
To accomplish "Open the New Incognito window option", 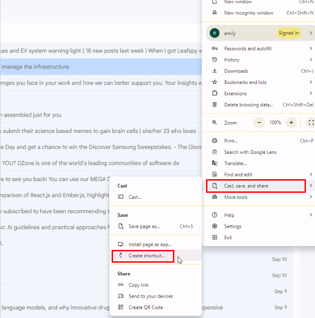I will (x=249, y=13).
